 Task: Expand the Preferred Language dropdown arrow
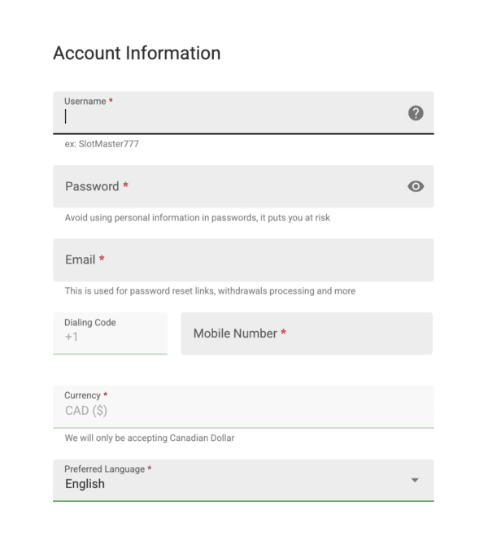coord(415,480)
